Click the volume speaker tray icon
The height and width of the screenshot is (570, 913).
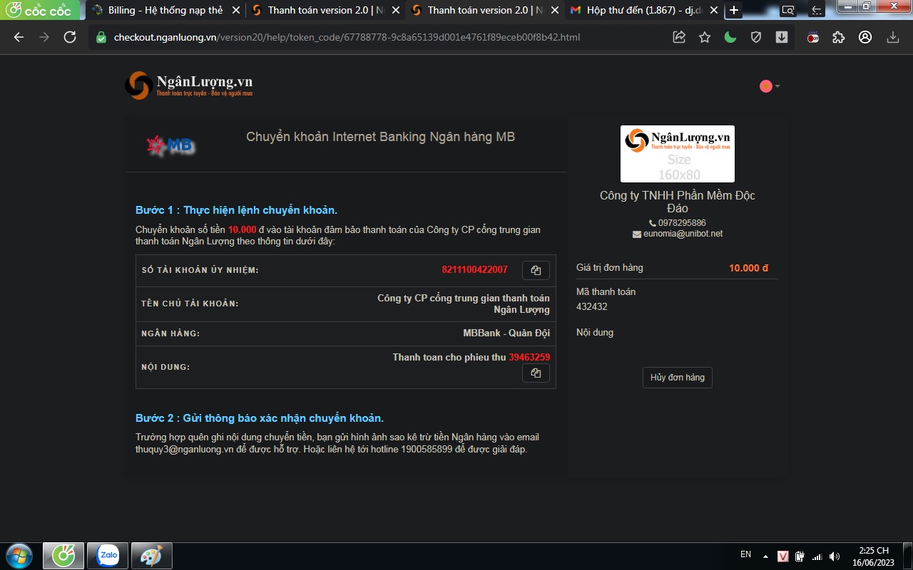[835, 556]
